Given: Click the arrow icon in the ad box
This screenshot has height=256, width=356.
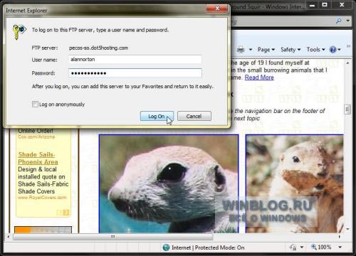Looking at the screenshot, I should (66, 213).
